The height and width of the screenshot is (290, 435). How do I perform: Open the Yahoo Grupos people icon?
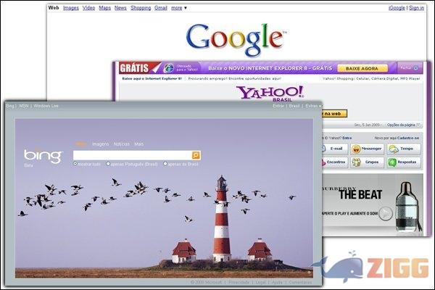point(356,162)
